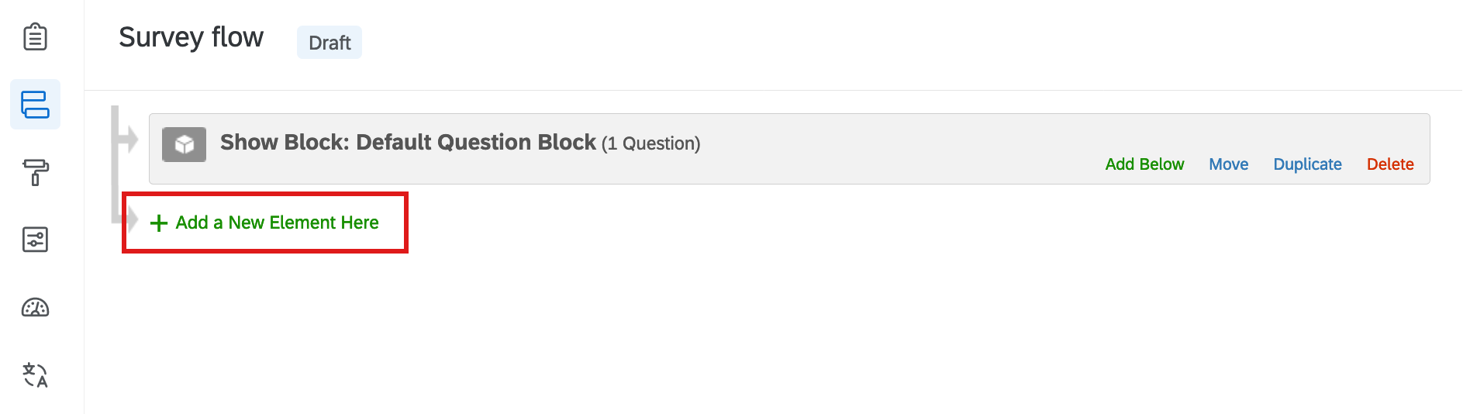1463x414 pixels.
Task: Click Add a New Element Here
Action: (x=264, y=223)
